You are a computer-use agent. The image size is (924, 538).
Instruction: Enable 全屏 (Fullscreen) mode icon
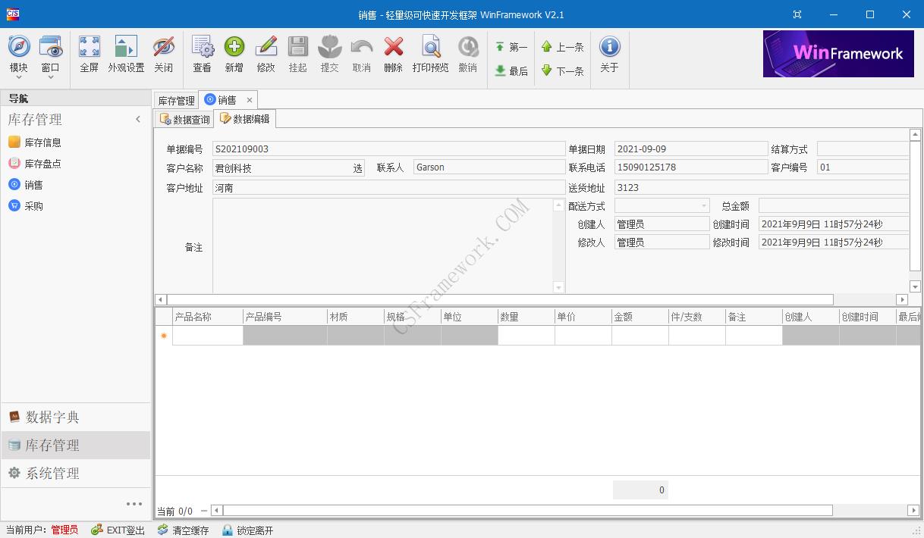[x=89, y=54]
